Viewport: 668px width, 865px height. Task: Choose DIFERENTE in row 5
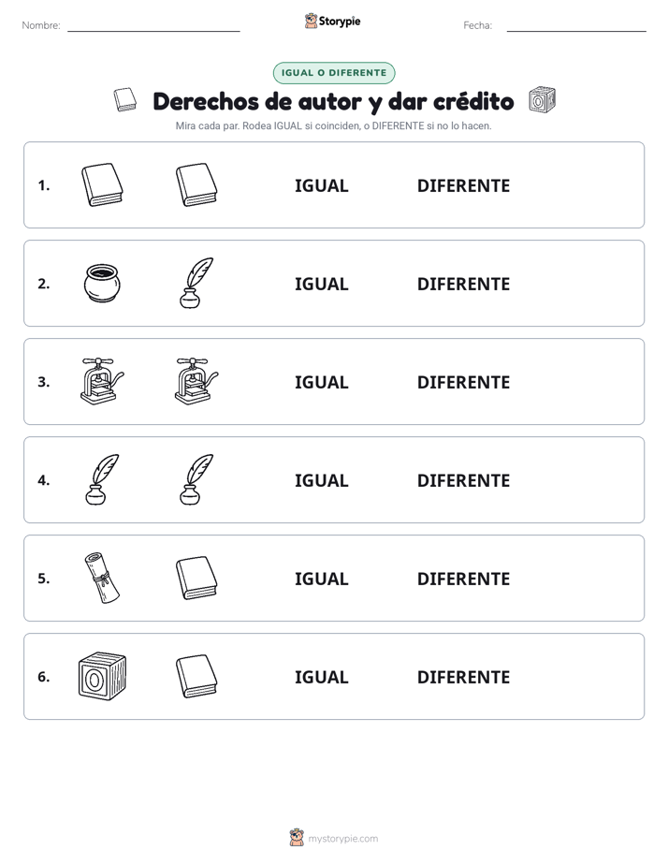tap(463, 579)
